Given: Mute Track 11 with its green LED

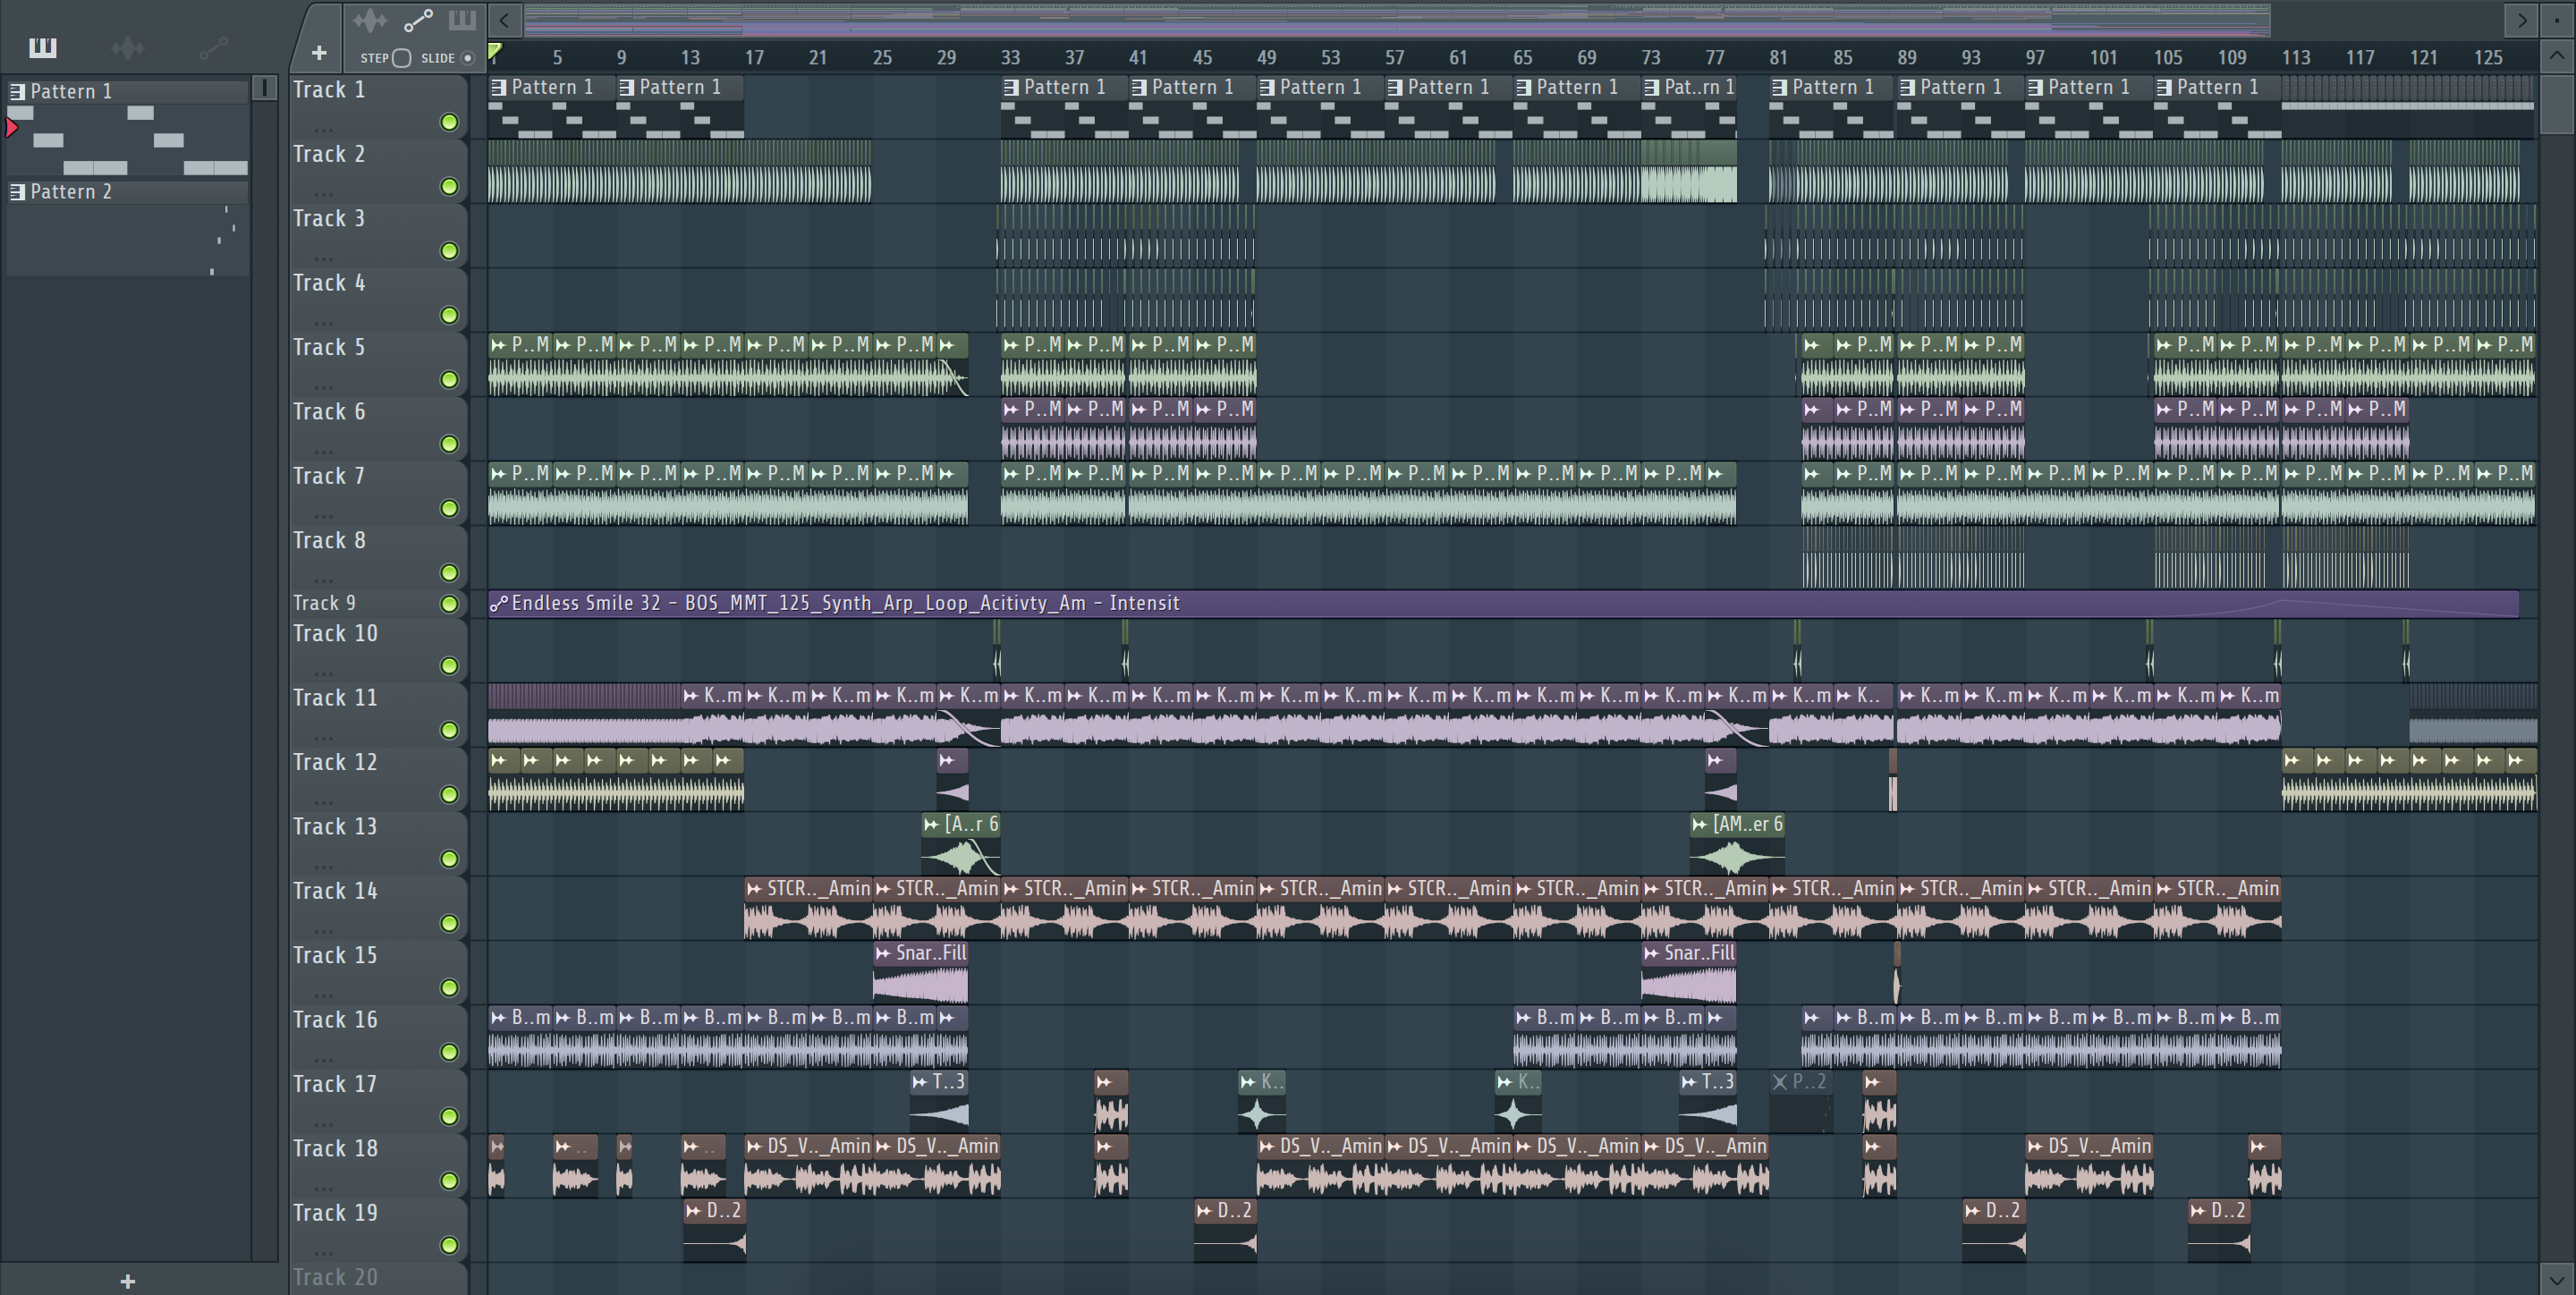Looking at the screenshot, I should point(450,731).
